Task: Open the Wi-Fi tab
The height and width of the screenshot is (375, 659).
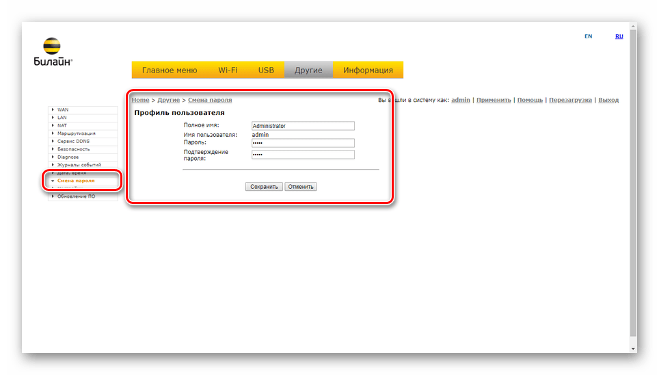Action: tap(228, 70)
